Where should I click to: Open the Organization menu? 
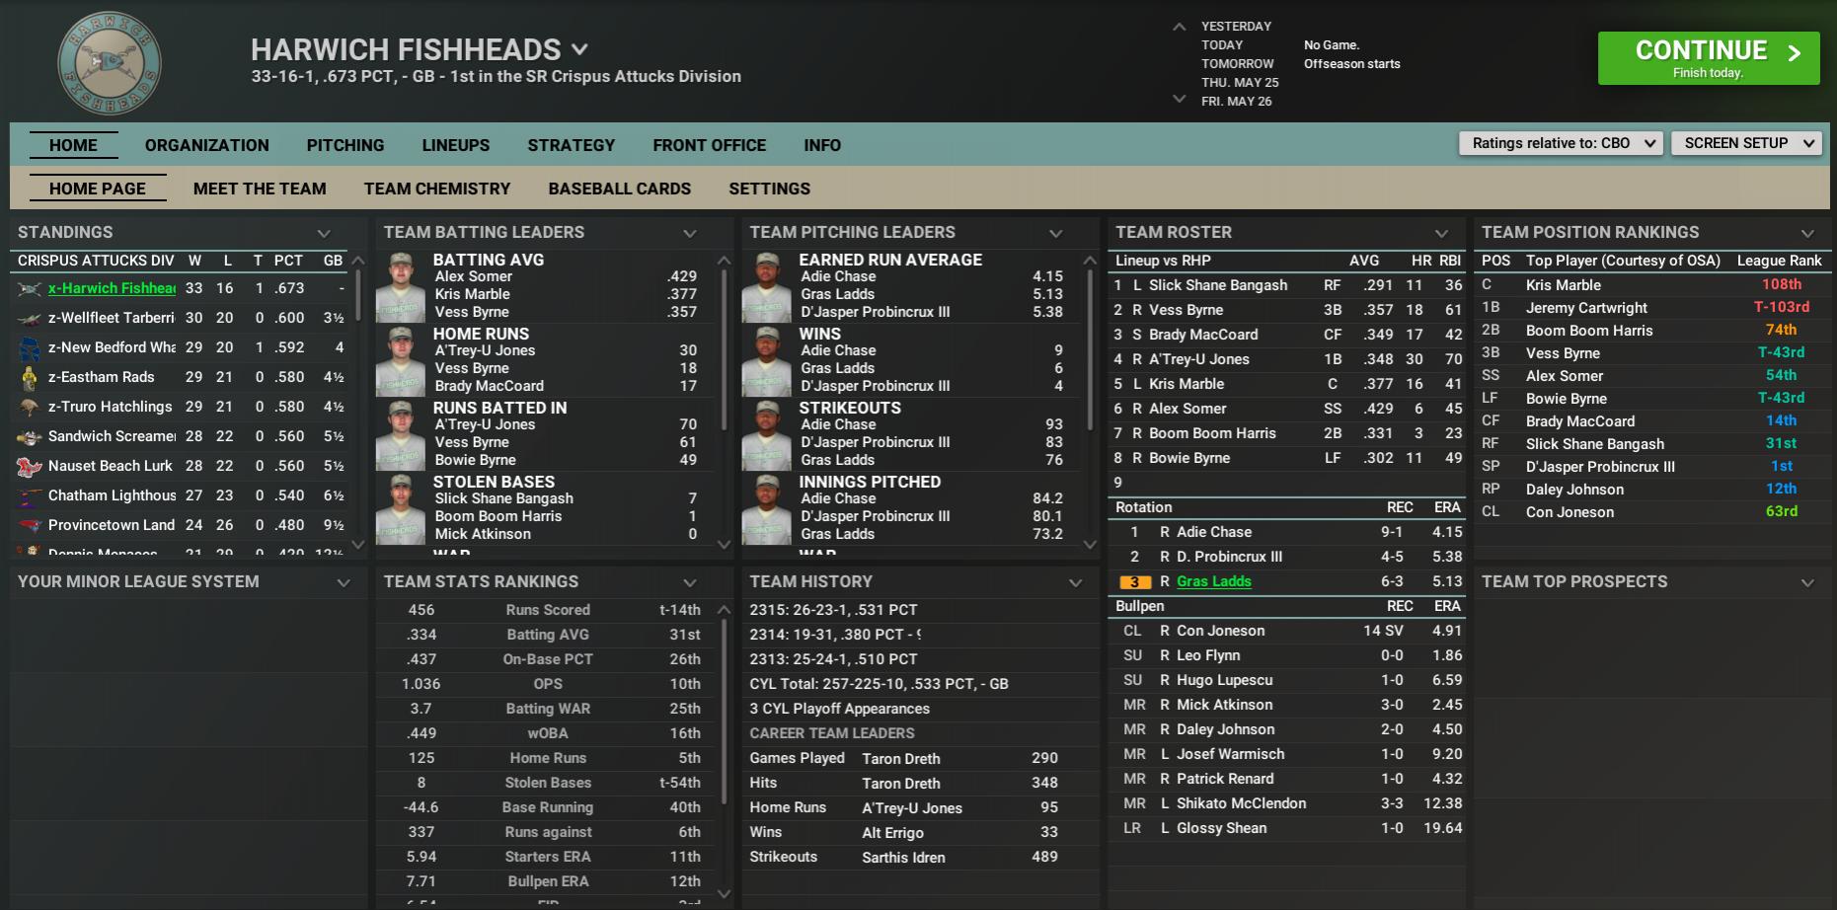pos(207,145)
